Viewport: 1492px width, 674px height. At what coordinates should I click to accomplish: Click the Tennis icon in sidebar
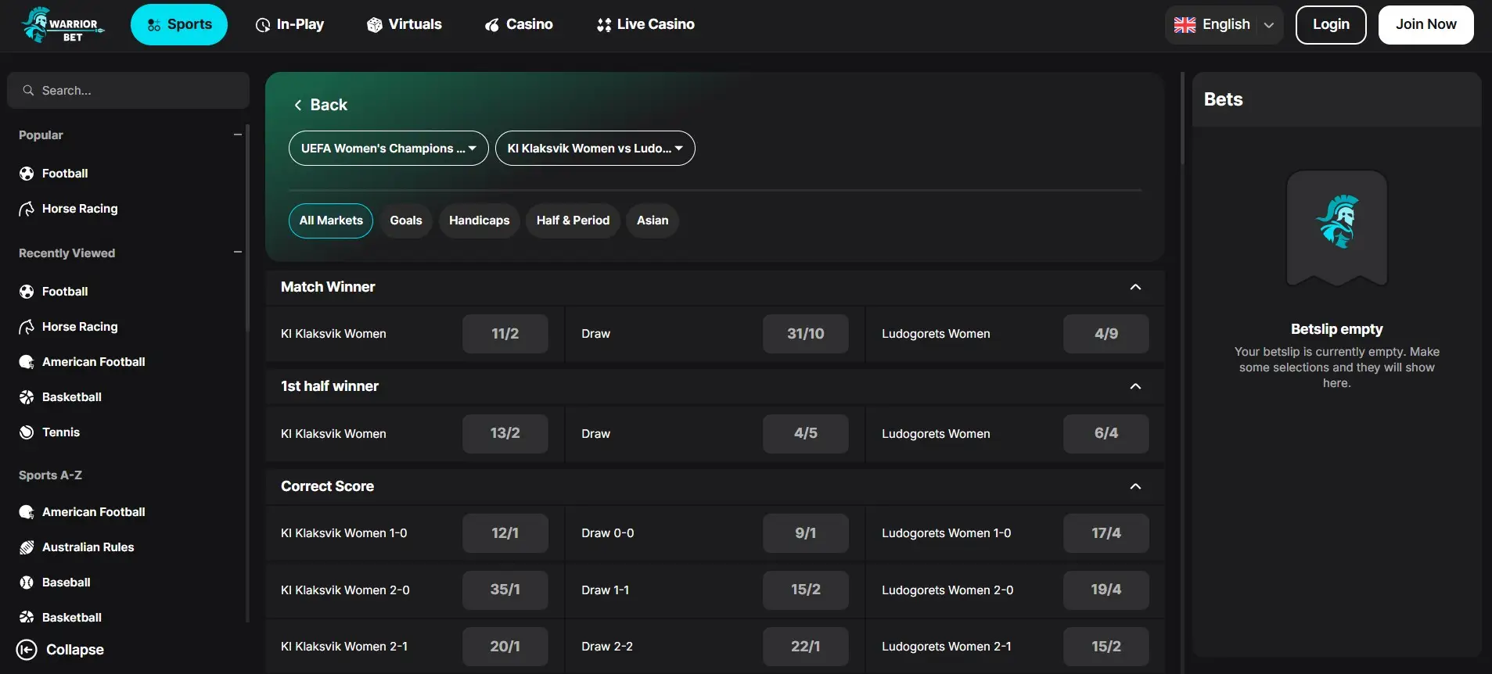27,432
